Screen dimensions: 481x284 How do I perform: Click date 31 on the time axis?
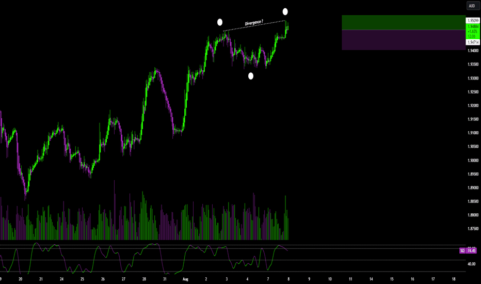pos(165,279)
